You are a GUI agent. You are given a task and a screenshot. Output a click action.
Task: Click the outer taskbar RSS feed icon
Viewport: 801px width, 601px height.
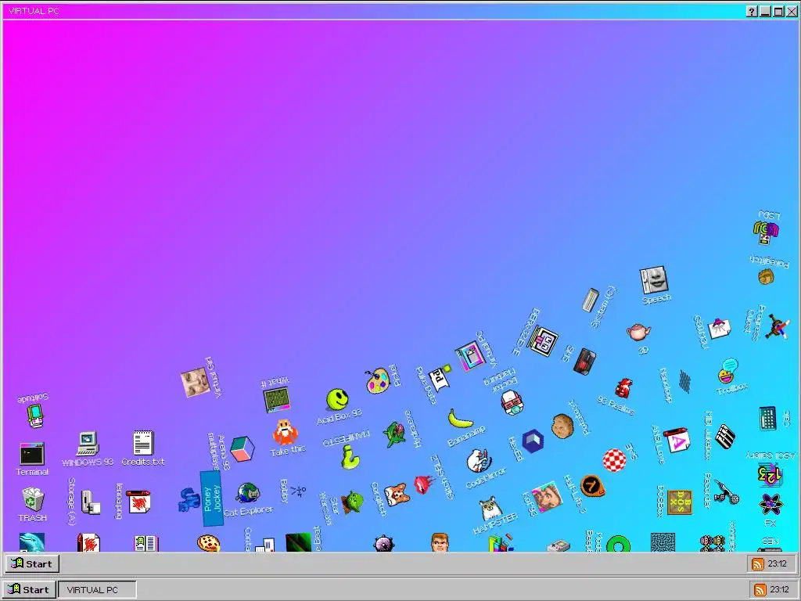pos(759,589)
